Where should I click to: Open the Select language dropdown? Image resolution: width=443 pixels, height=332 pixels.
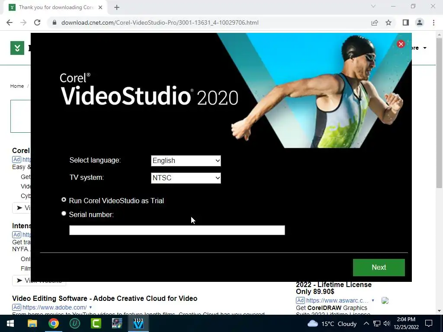(186, 161)
